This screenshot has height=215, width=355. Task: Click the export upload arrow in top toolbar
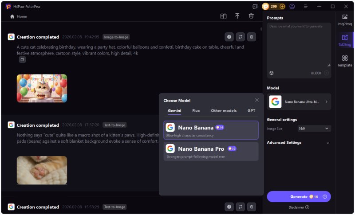(237, 16)
